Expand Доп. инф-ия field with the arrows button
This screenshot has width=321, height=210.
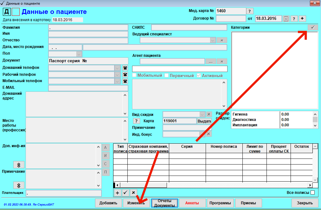tap(19, 165)
